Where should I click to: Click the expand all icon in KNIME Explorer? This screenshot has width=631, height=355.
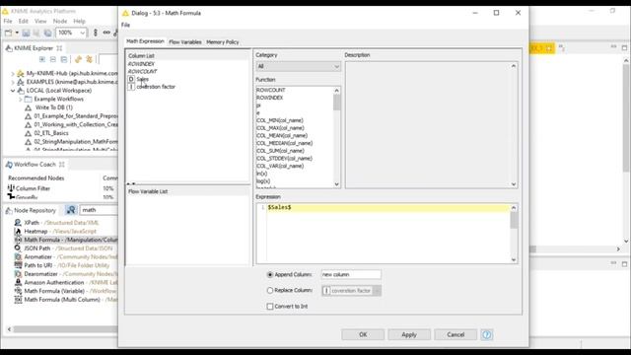click(x=42, y=59)
